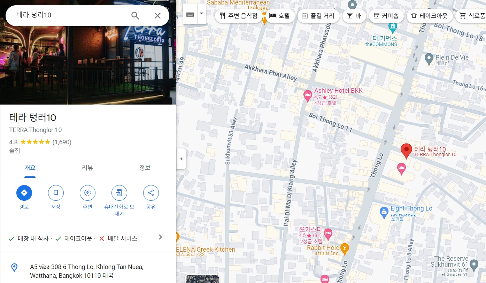The height and width of the screenshot is (283, 486).
Task: Click the 더 커먼스 label text
Action: pos(385,38)
